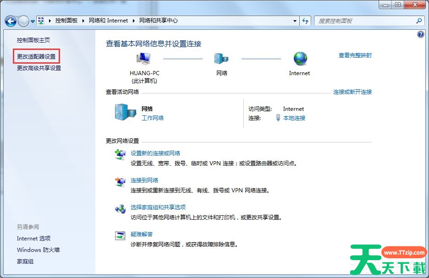The width and height of the screenshot is (429, 278).
Task: Select 网络和 Internet in the breadcrumb
Action: (x=108, y=21)
